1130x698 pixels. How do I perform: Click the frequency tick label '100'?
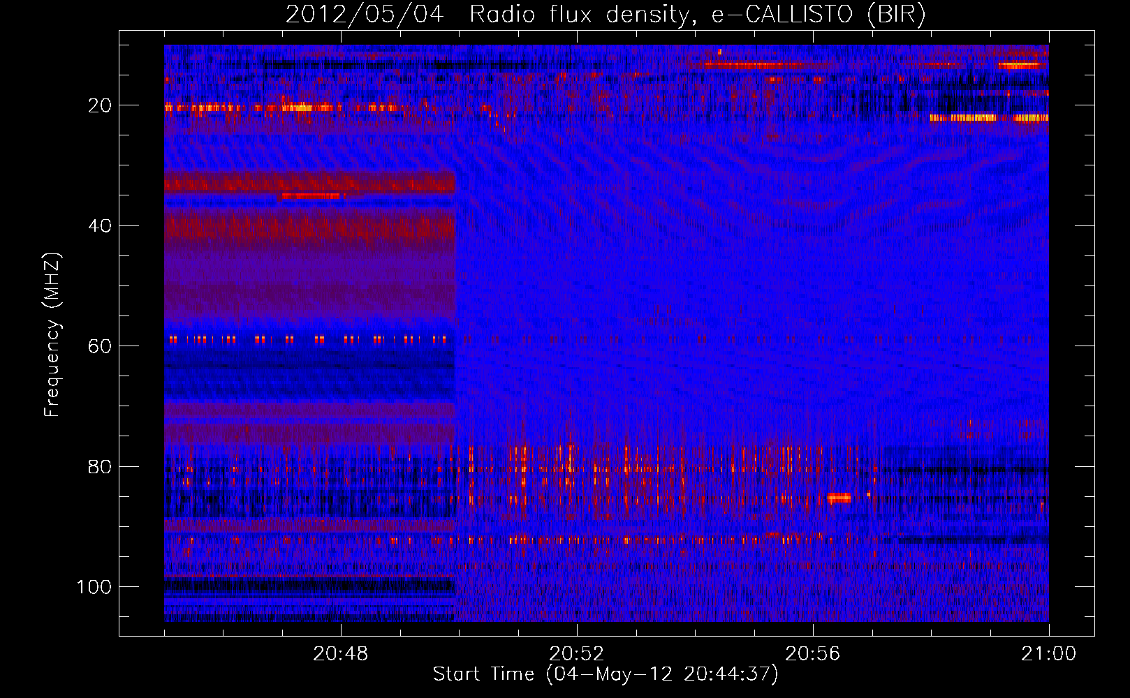click(x=94, y=587)
